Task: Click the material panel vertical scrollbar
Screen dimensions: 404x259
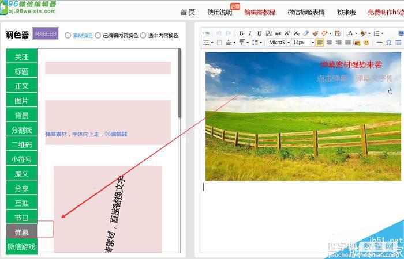Action: pos(179,83)
